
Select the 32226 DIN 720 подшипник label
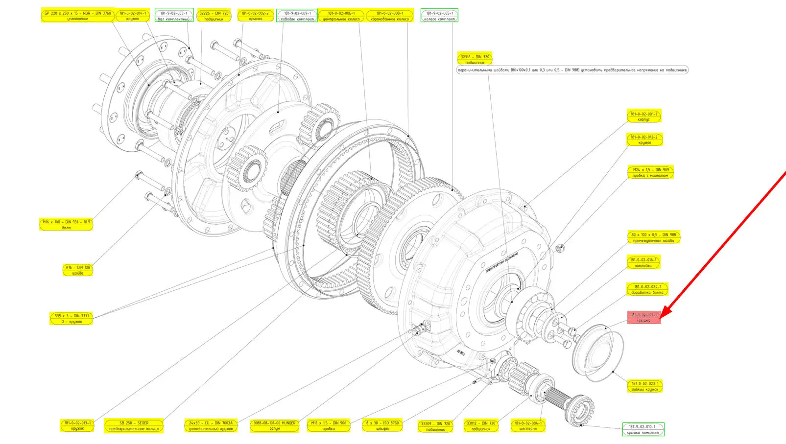pyautogui.click(x=214, y=16)
